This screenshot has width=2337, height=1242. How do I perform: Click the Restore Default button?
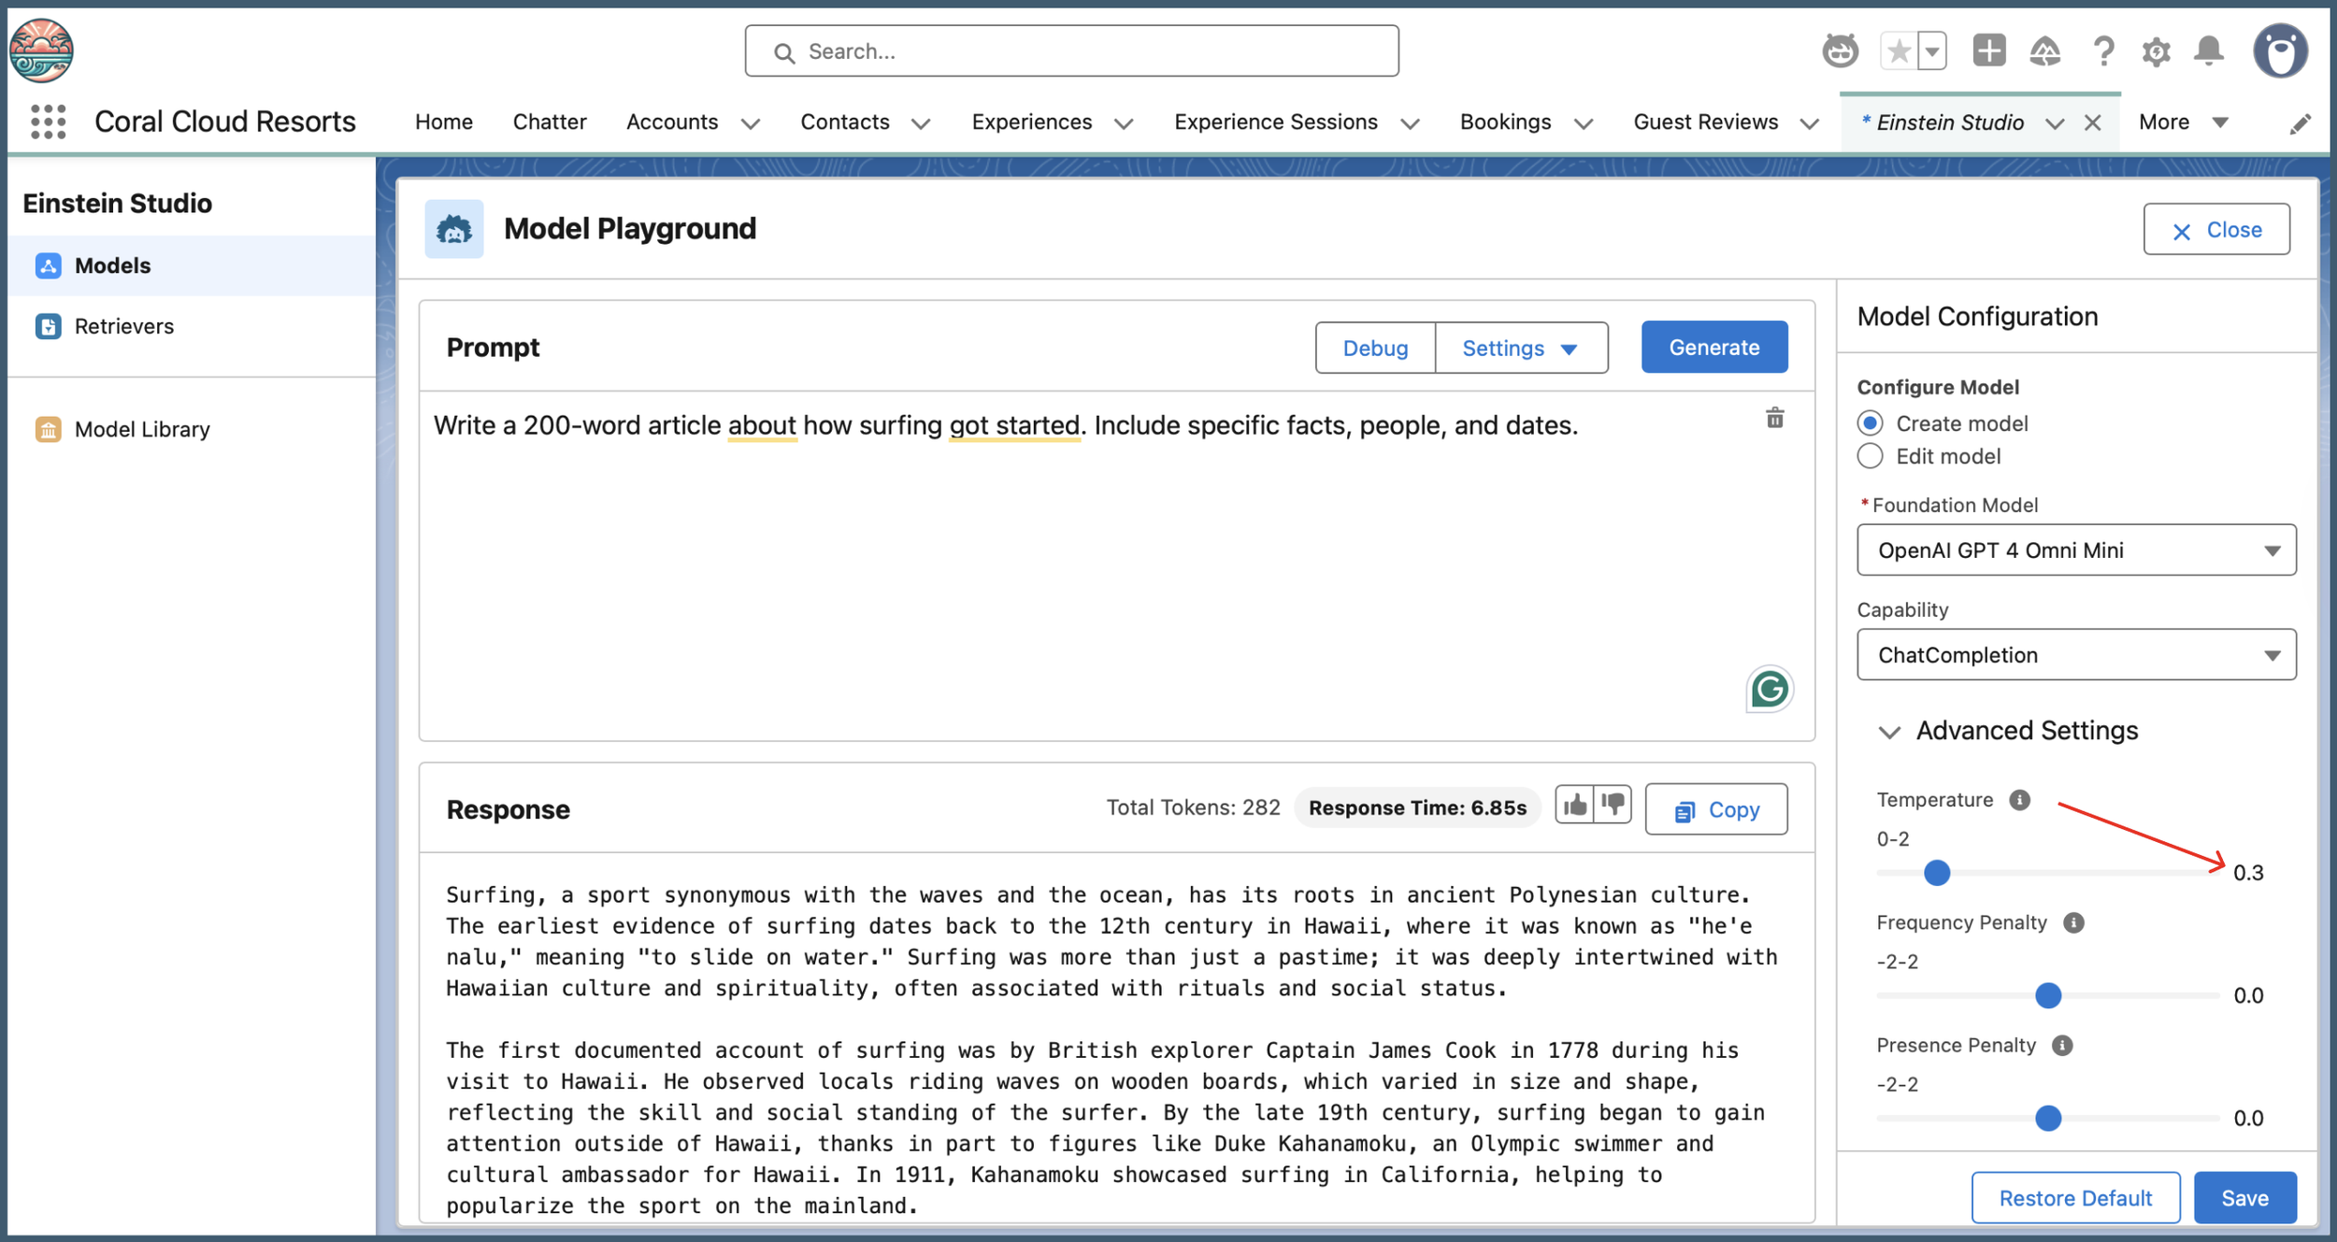(x=2074, y=1197)
